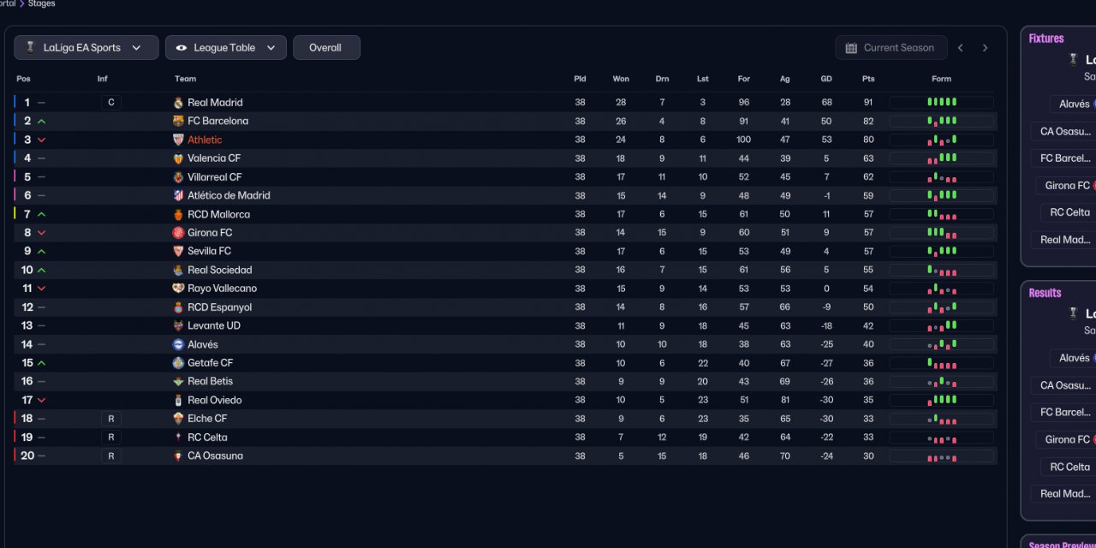
Task: Click the RC Celta badge in the table
Action: [x=178, y=438]
